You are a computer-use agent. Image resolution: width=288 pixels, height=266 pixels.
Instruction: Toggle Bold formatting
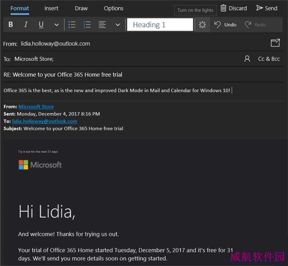[x=11, y=25]
